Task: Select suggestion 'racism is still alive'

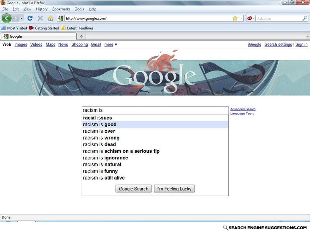Action: click(x=155, y=178)
